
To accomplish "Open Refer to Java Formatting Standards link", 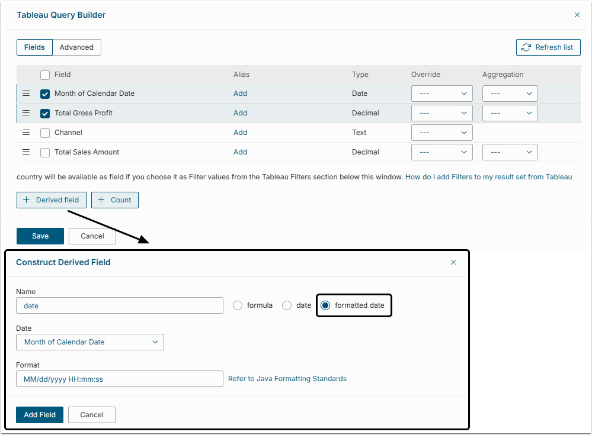I will [x=287, y=379].
